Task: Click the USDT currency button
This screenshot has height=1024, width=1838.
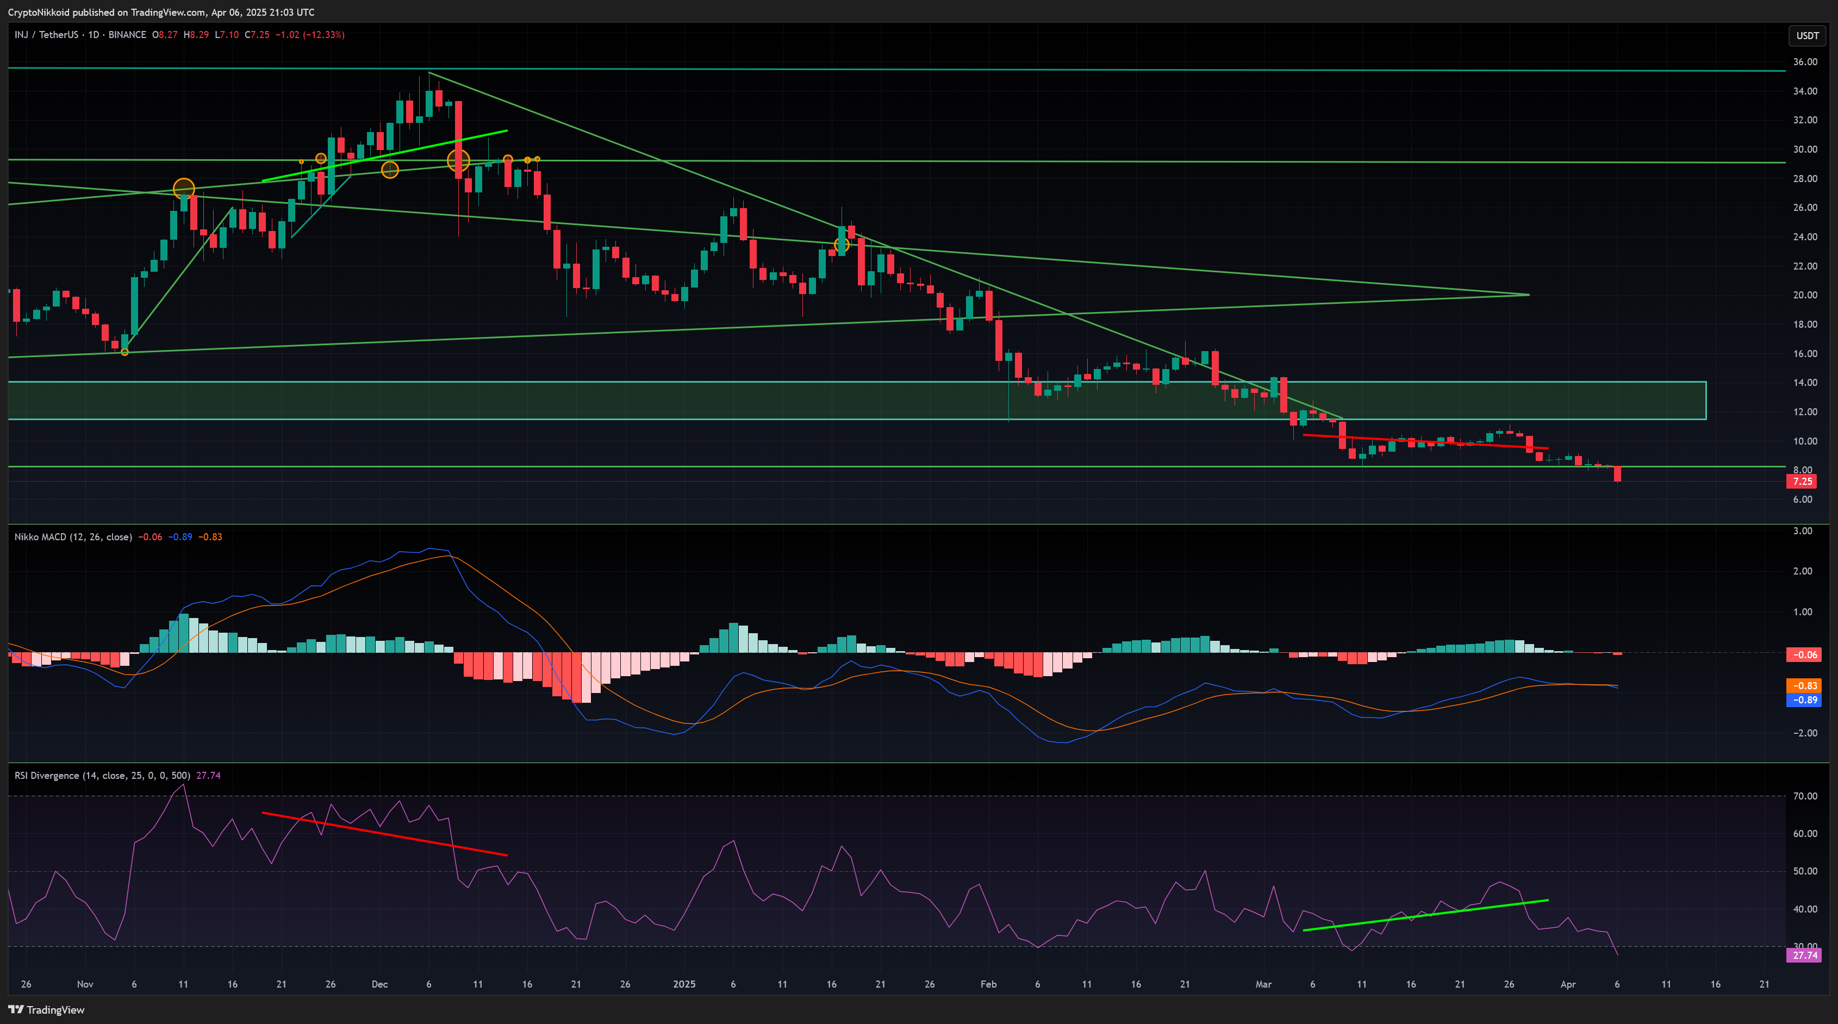Action: tap(1808, 36)
